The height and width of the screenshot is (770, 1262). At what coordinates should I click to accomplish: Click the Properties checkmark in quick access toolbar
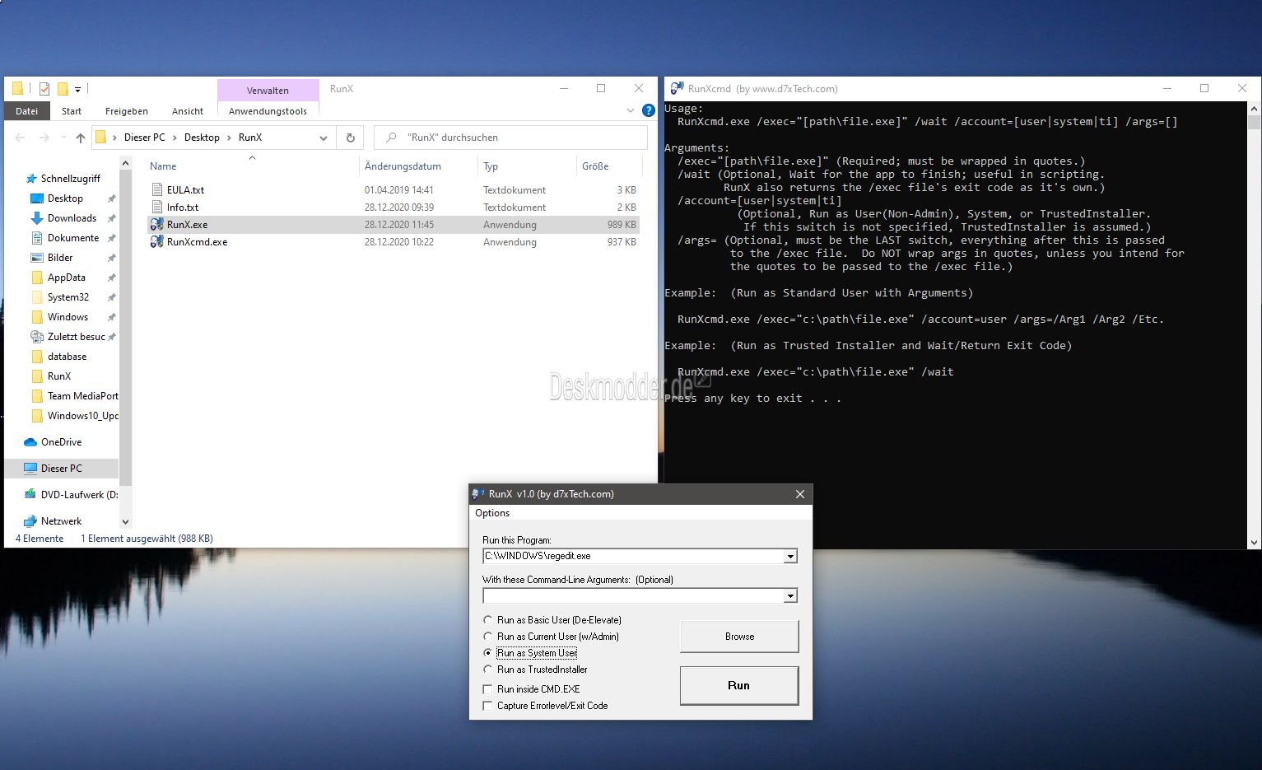pos(44,88)
